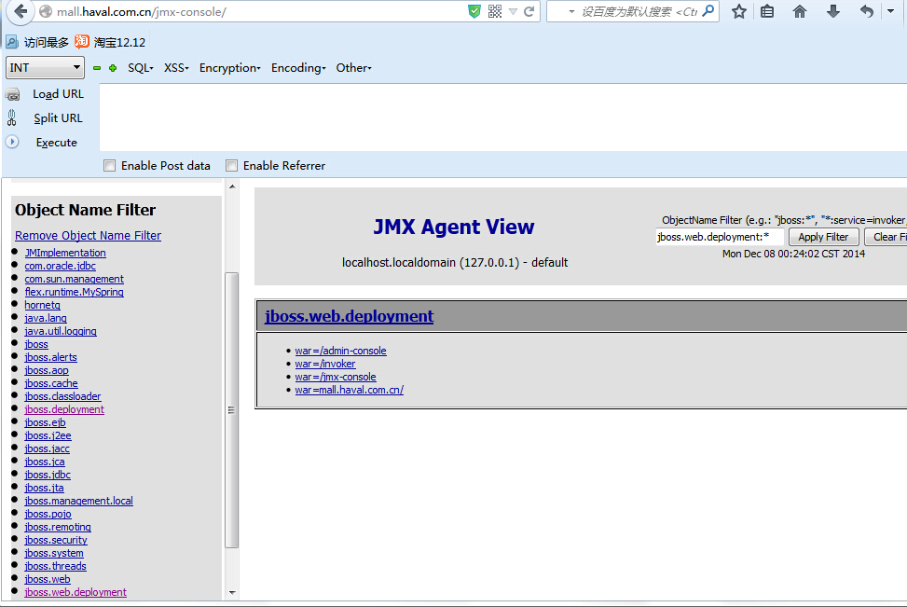Open the java.util.logging link
This screenshot has width=907, height=607.
coord(61,332)
